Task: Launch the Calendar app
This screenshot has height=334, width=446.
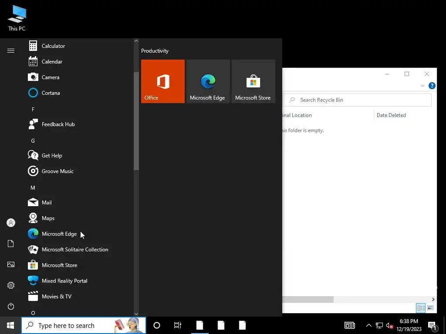Action: click(x=80, y=62)
